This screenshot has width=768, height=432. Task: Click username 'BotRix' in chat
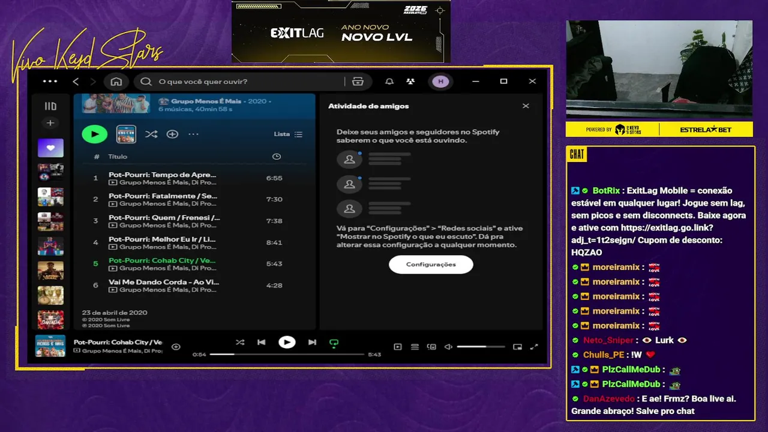pyautogui.click(x=606, y=191)
